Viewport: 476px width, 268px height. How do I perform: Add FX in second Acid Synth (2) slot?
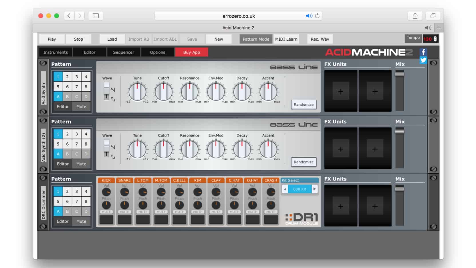tap(375, 148)
